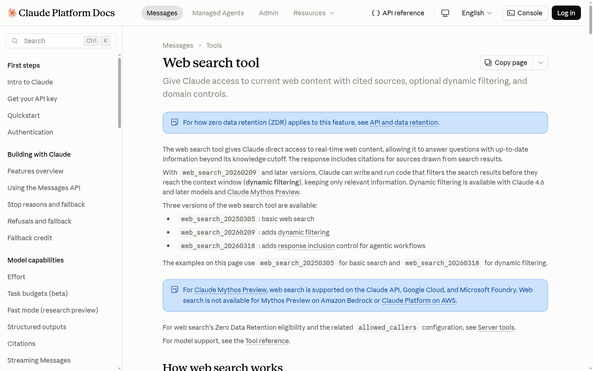Open Fast mode (research preview)
The height and width of the screenshot is (371, 593).
click(x=53, y=310)
